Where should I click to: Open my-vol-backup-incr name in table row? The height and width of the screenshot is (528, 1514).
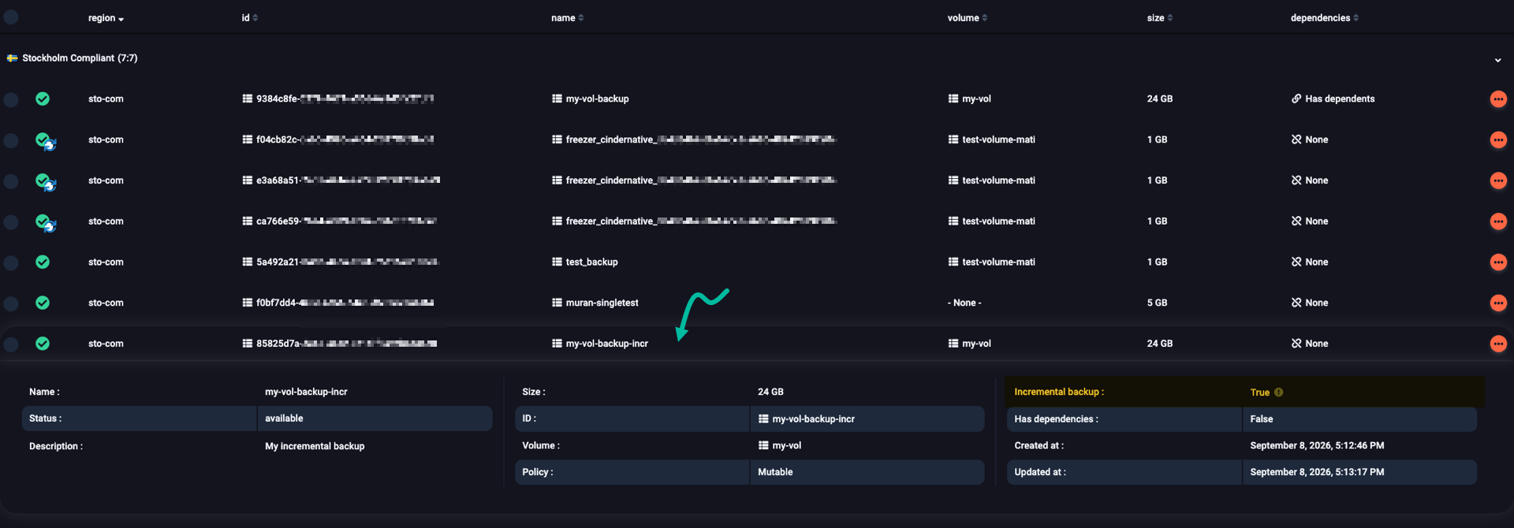click(x=606, y=344)
